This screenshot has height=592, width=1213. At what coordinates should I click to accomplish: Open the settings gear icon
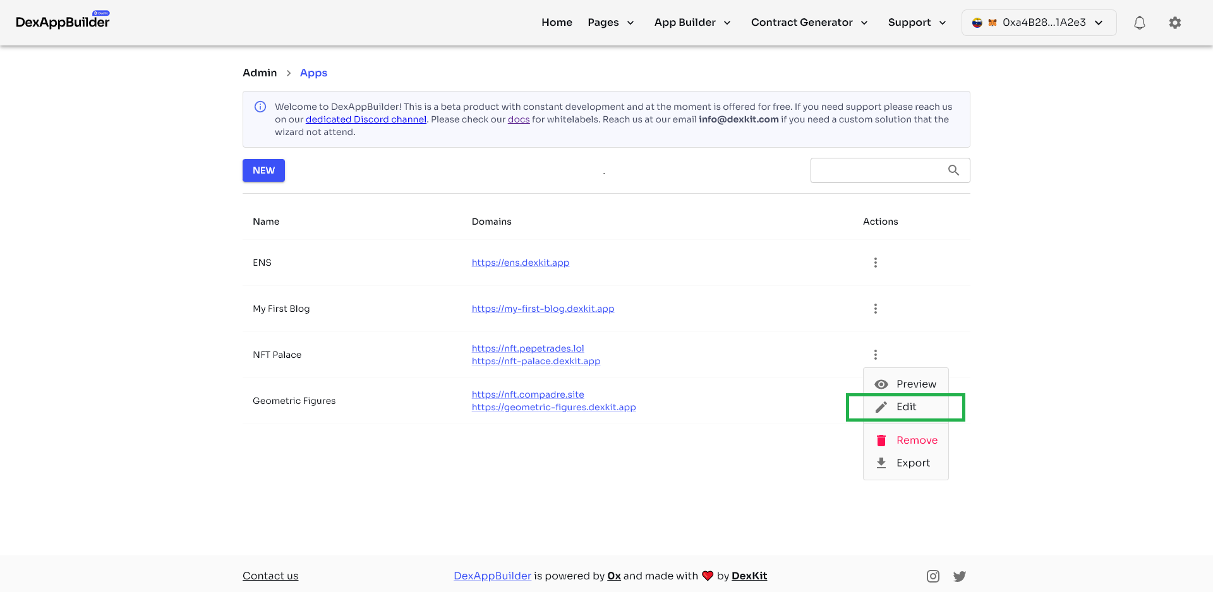[x=1174, y=23]
